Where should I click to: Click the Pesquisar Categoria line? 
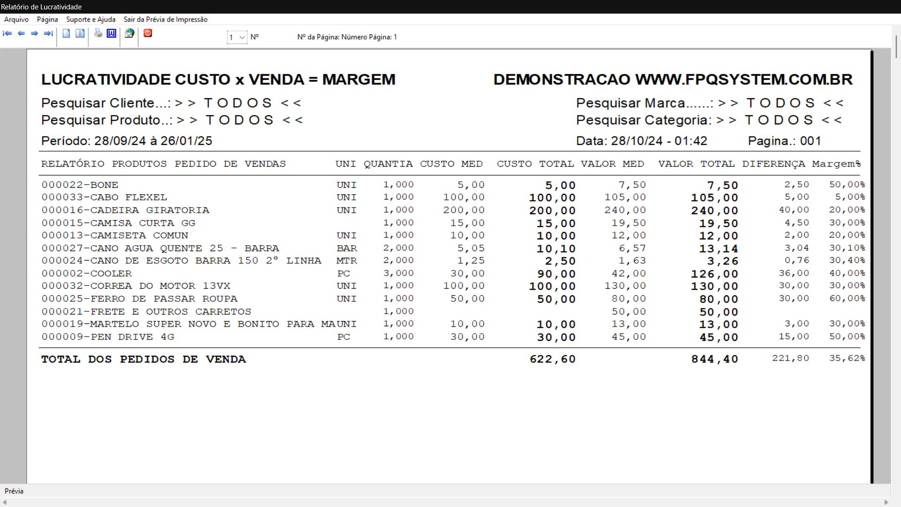(x=709, y=120)
